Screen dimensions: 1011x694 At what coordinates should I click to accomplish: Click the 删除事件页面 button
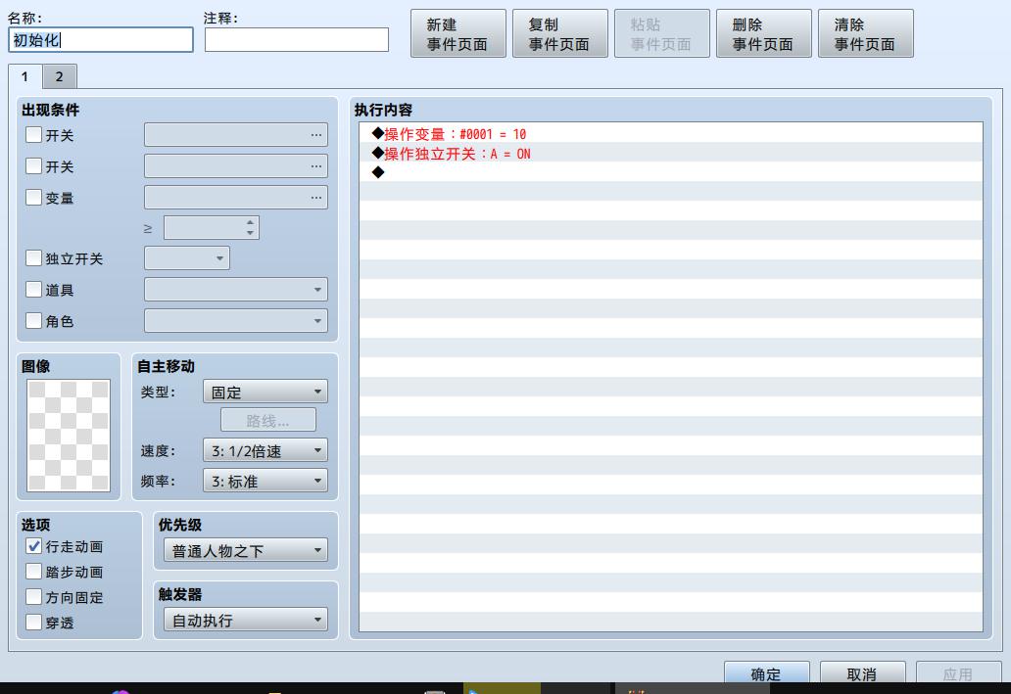764,33
